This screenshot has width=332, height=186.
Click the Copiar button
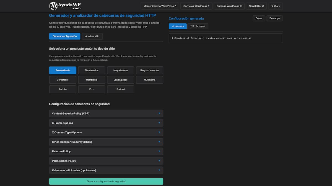click(x=259, y=18)
